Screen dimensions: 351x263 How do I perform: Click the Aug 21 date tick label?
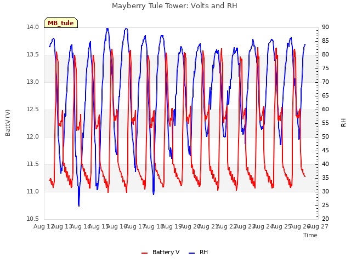pyautogui.click(x=209, y=227)
